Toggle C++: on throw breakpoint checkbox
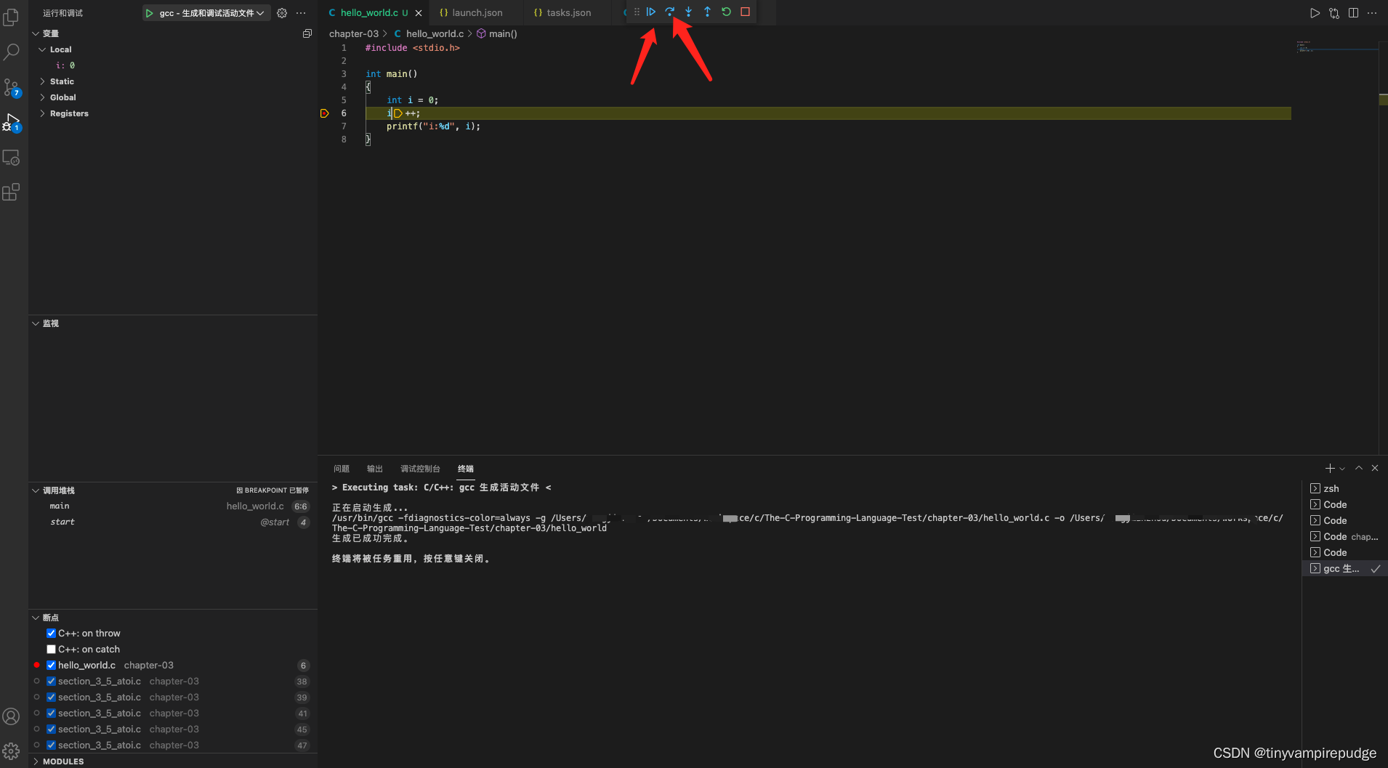 [x=51, y=634]
